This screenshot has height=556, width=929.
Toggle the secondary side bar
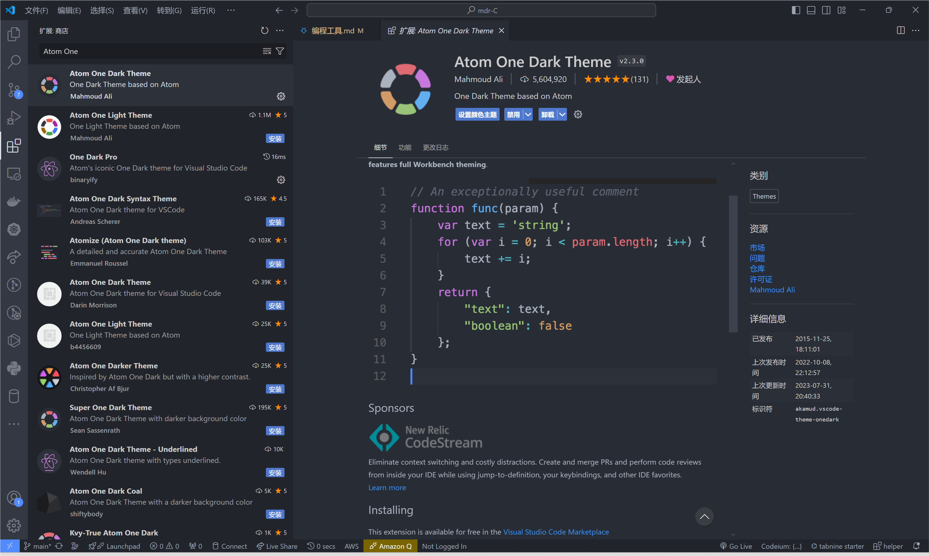coord(826,10)
